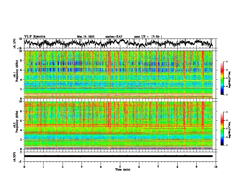243x187 pixels.
Task: Click time axis tick label '10'
Action: 216,167
